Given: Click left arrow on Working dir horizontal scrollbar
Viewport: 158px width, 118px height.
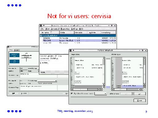Looking at the screenshot, I should point(113,89).
